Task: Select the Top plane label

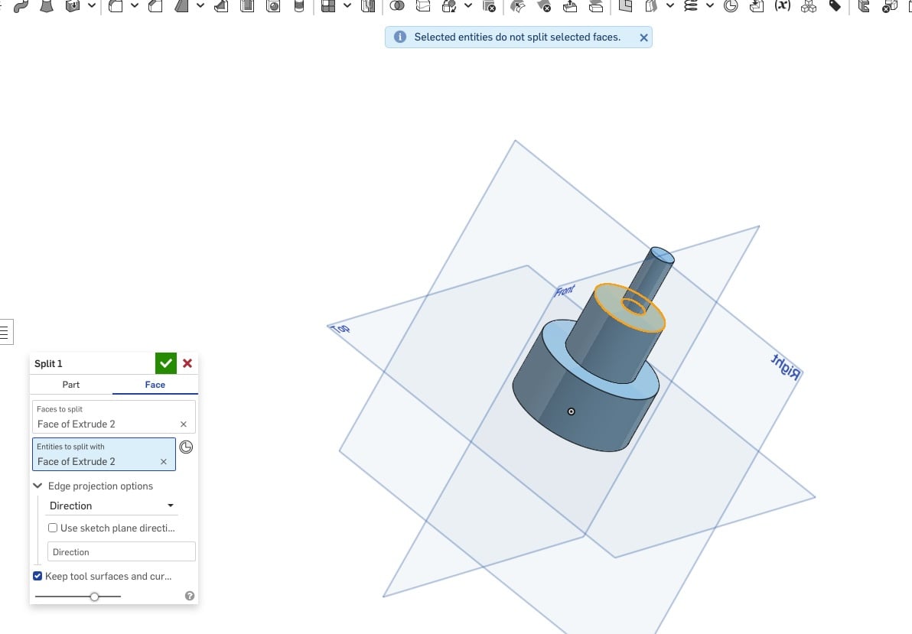Action: click(x=340, y=329)
